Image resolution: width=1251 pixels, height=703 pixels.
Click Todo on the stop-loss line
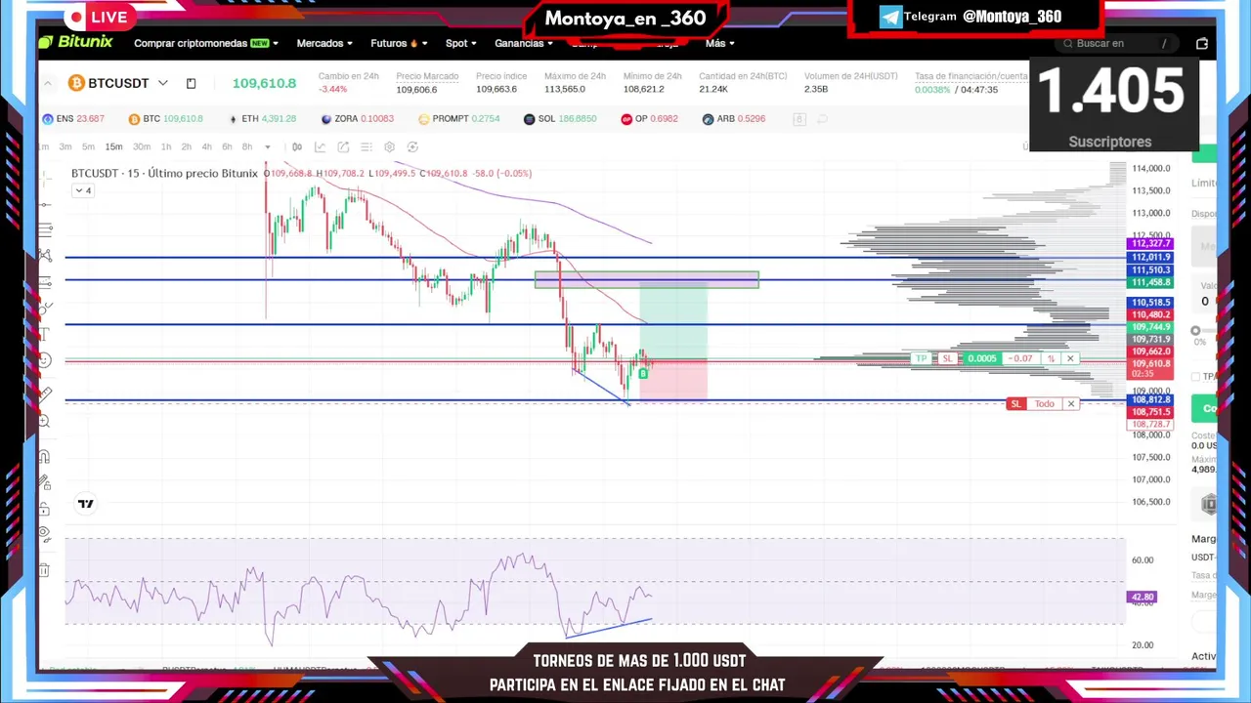(x=1045, y=404)
